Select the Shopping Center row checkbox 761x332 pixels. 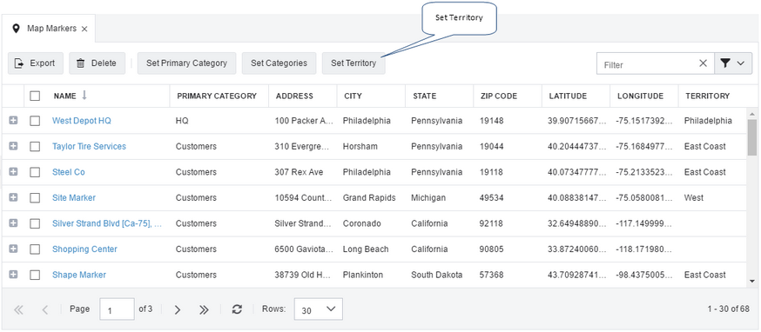click(x=35, y=249)
